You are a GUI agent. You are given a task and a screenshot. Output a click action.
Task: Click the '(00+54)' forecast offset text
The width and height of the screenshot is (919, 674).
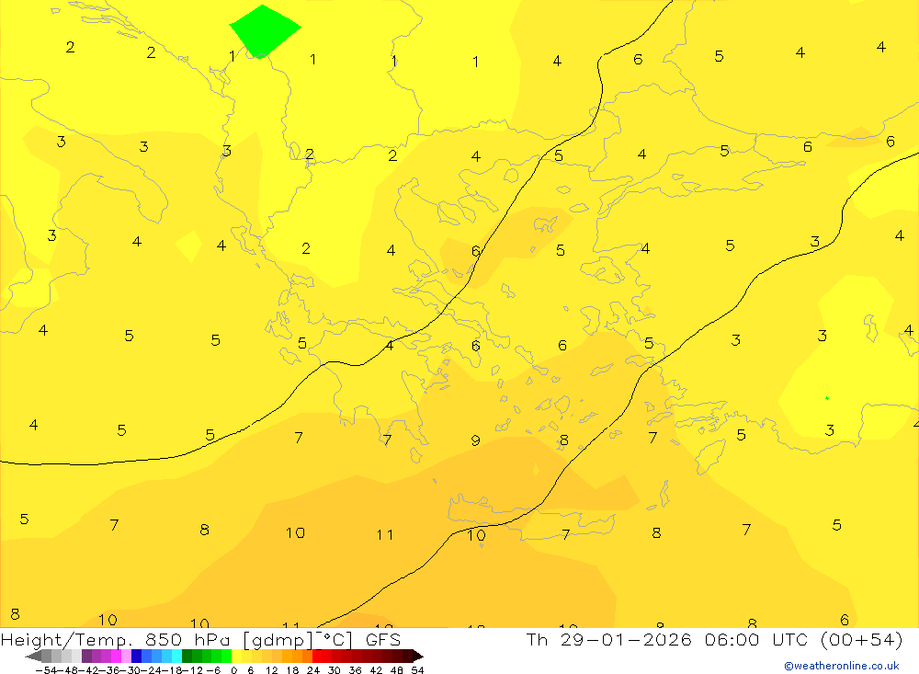861,639
